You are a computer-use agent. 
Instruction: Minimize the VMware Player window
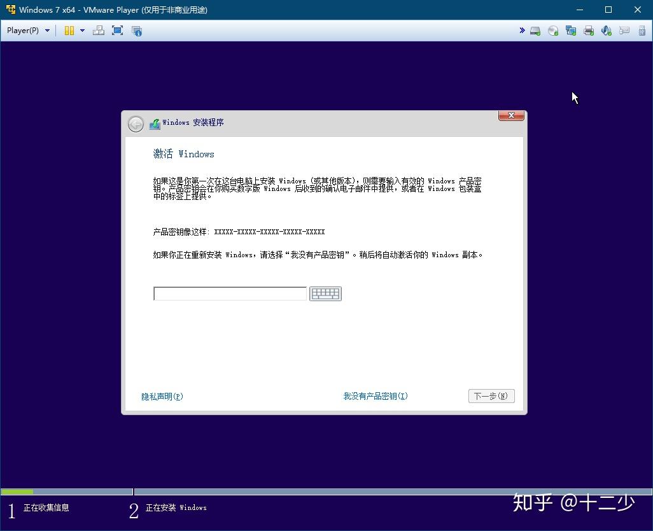(580, 10)
